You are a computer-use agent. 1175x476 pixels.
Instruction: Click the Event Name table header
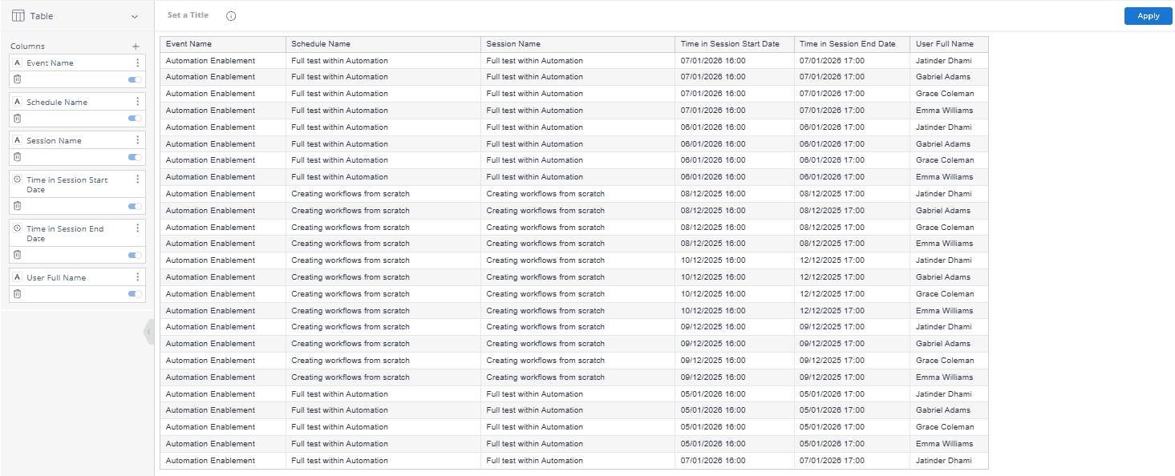tap(188, 44)
